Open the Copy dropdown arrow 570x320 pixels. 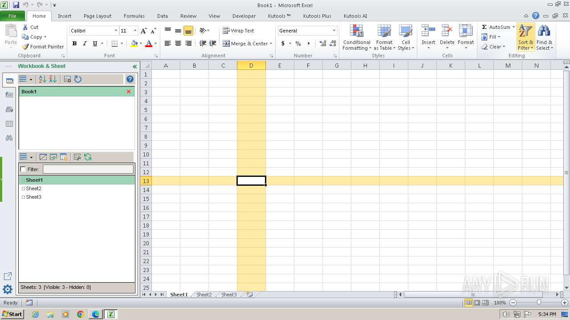(x=45, y=37)
